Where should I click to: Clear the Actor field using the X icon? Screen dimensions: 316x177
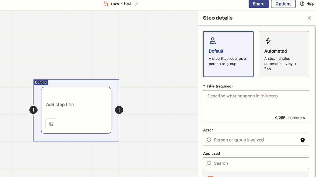click(x=303, y=140)
